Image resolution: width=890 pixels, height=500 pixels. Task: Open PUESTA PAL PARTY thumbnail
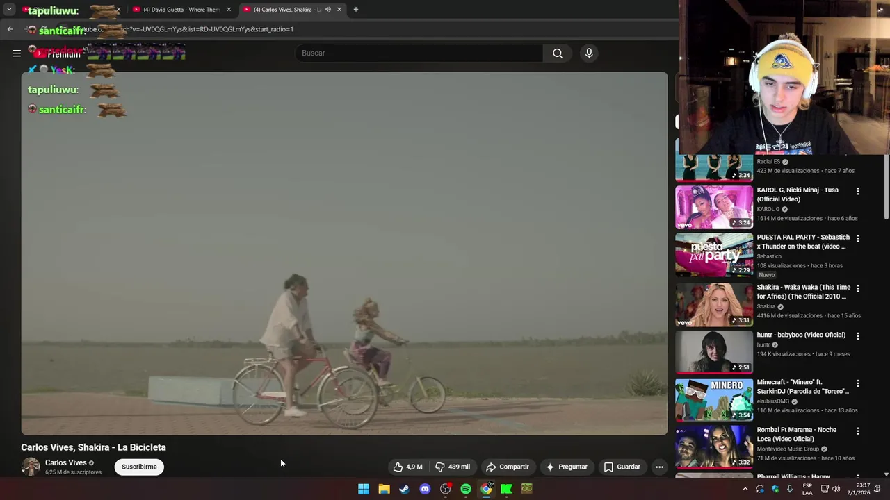coord(714,254)
